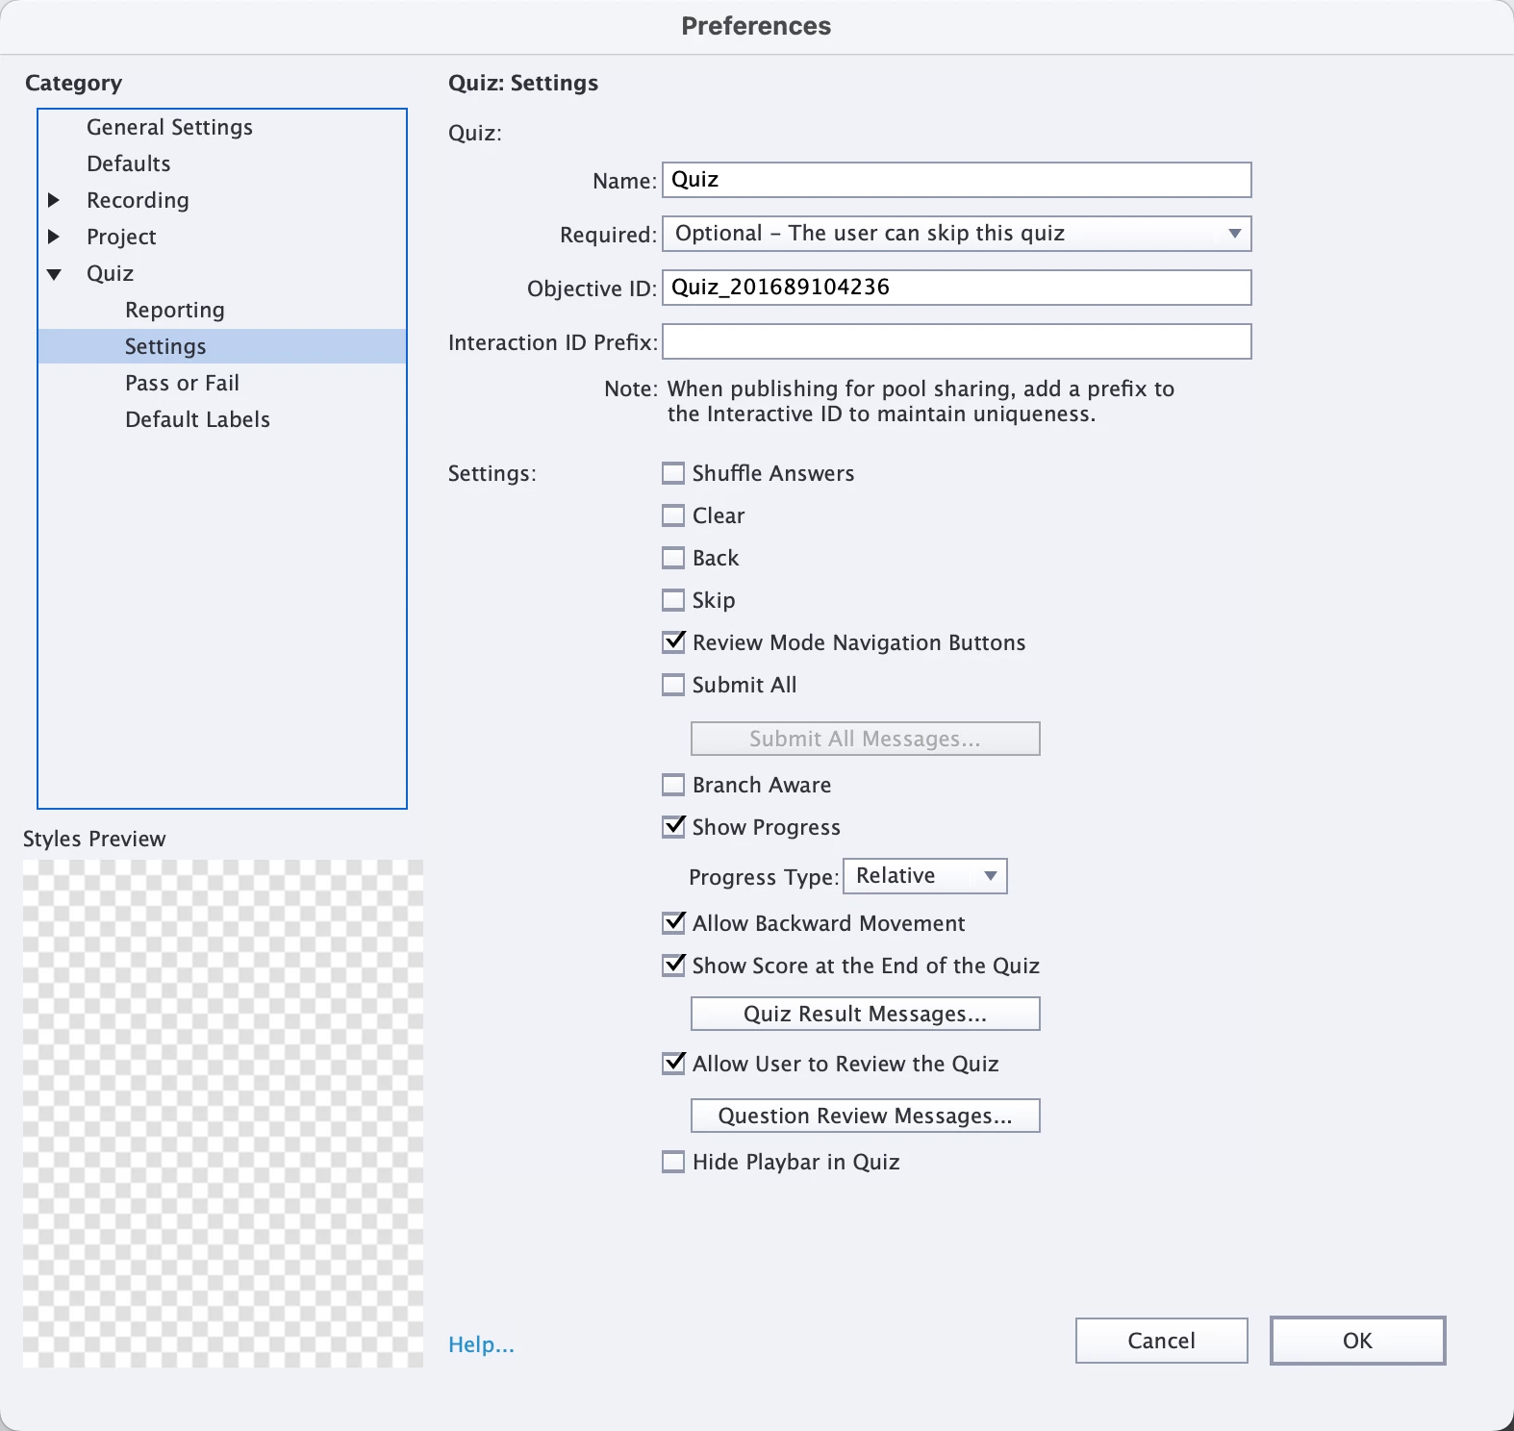Enable Branch Aware checkbox
This screenshot has width=1514, height=1431.
click(x=673, y=785)
